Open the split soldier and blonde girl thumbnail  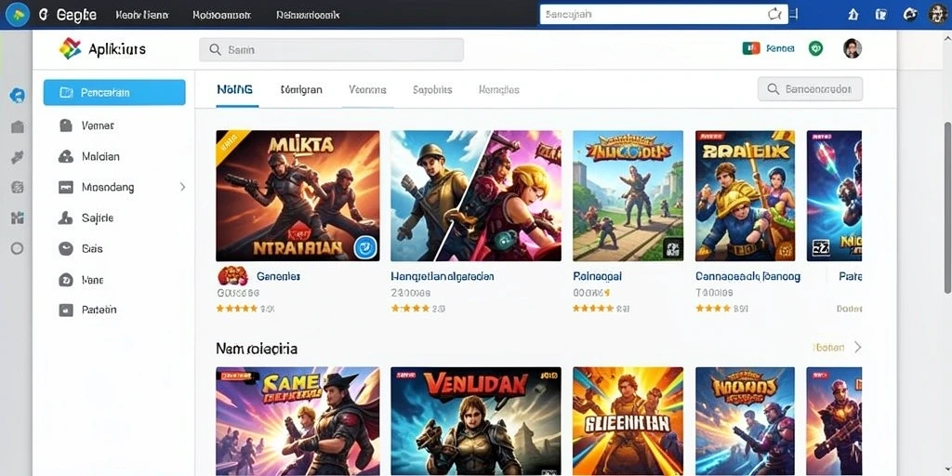pyautogui.click(x=476, y=195)
